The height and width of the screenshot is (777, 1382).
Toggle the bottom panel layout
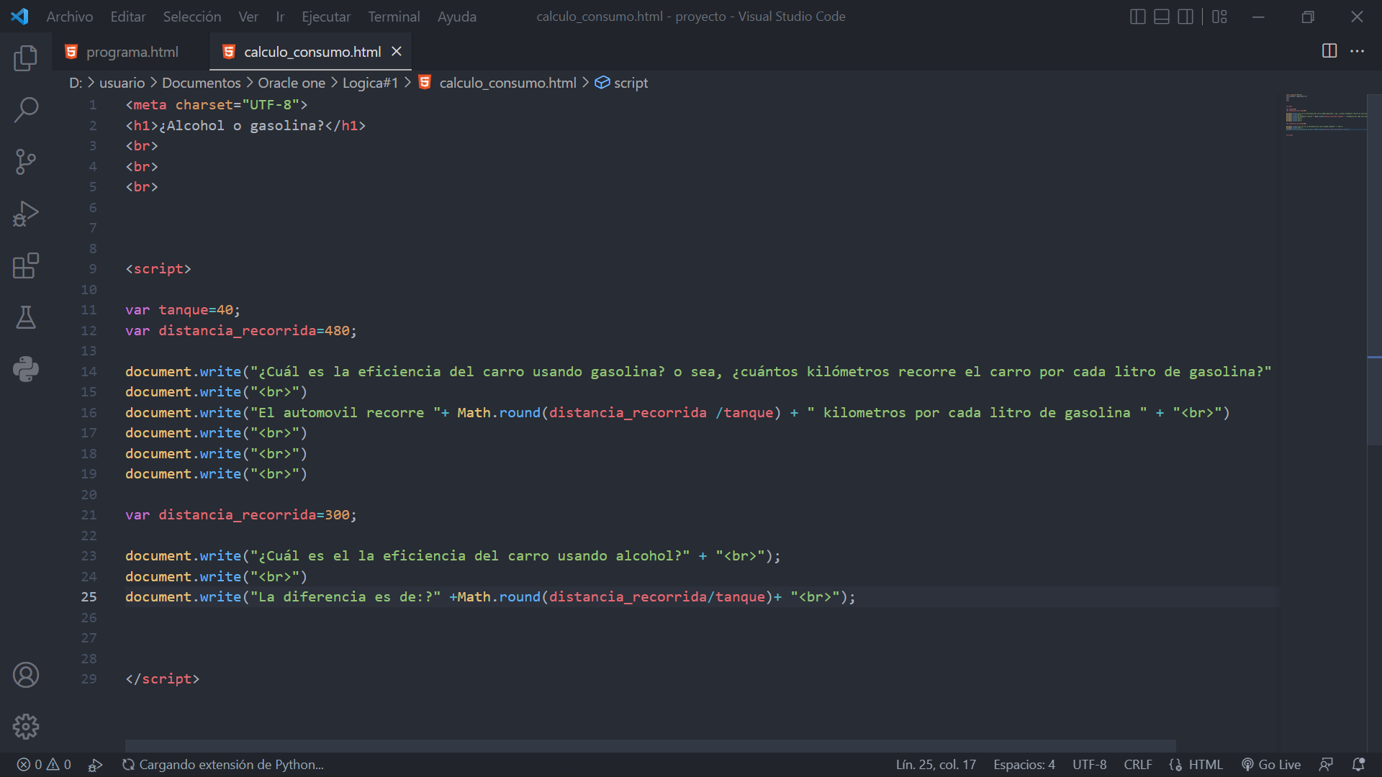pos(1162,17)
